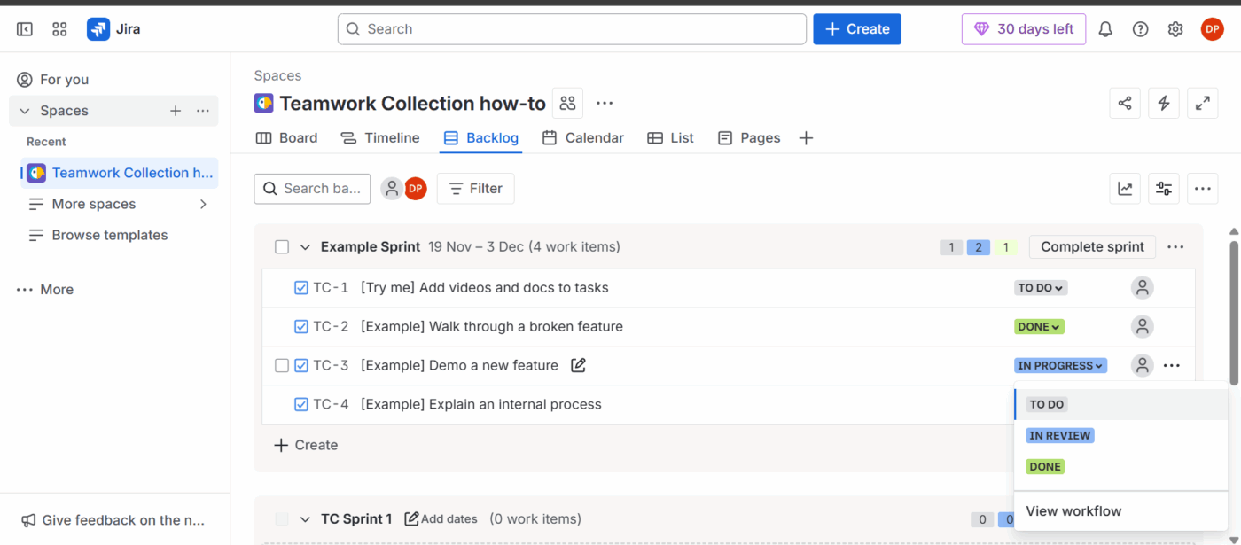This screenshot has width=1241, height=545.
Task: Share the Teamwork Collection space
Action: (1125, 103)
